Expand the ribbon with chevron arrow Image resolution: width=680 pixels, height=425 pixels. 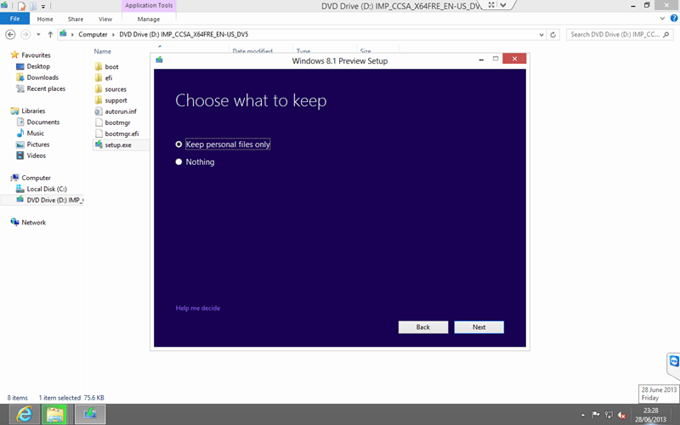[662, 18]
